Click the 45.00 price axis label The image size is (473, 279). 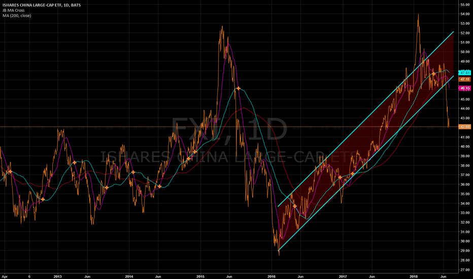465,99
